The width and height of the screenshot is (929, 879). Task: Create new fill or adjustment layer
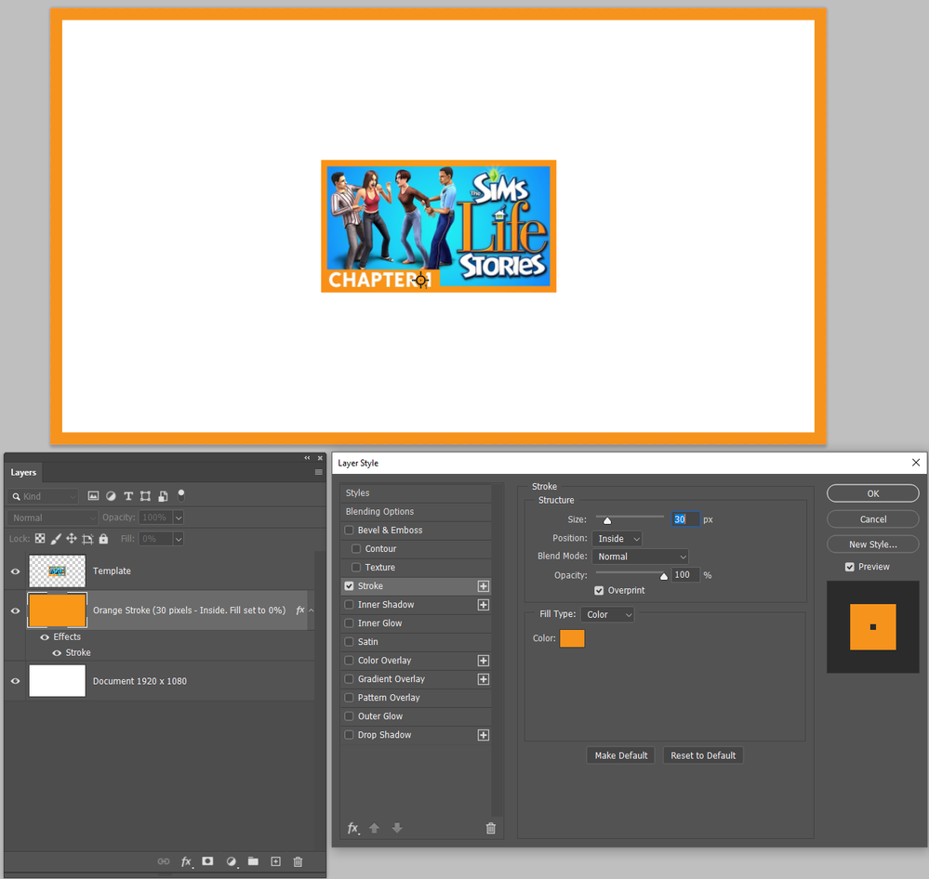coord(231,861)
